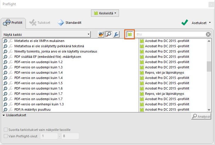Select 'PDF-versio on uudempi kuin 1.6'
Image resolution: width=215 pixels, height=145 pixels.
(x=38, y=88)
